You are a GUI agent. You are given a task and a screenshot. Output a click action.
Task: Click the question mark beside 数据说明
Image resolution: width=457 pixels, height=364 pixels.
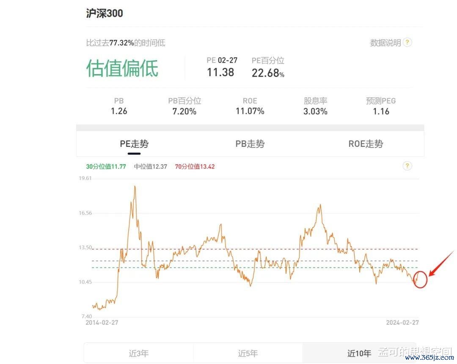click(x=407, y=42)
